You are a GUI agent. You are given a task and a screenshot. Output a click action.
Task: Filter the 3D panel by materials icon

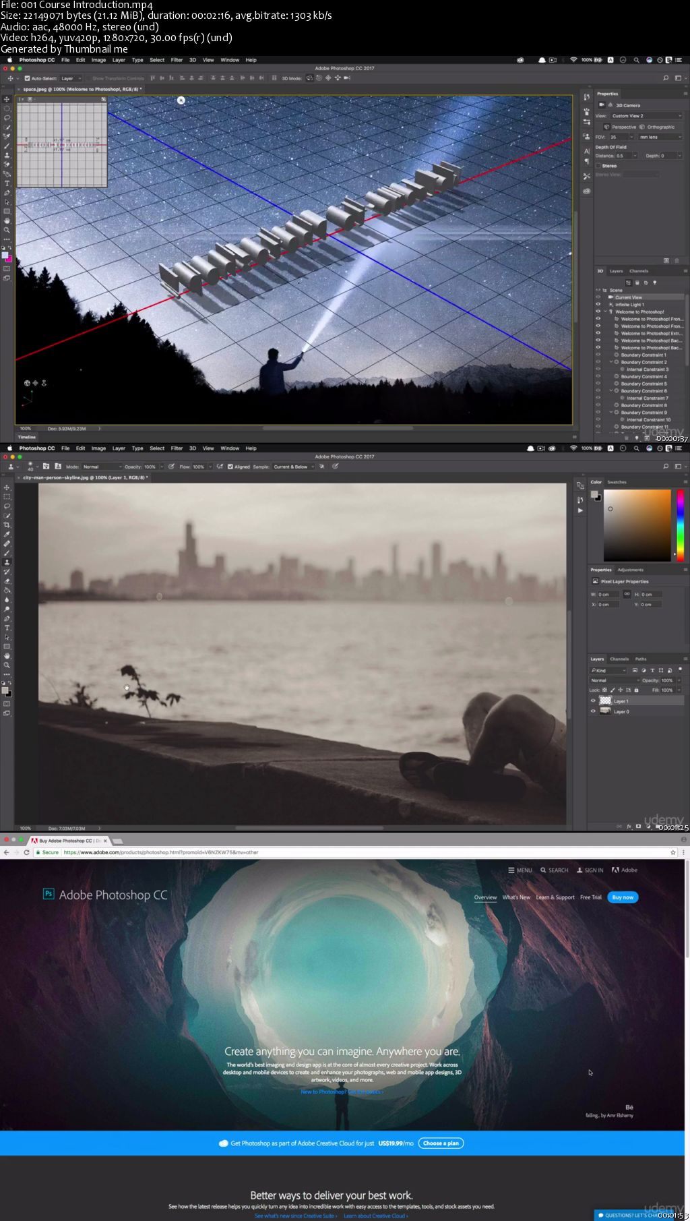pyautogui.click(x=646, y=282)
